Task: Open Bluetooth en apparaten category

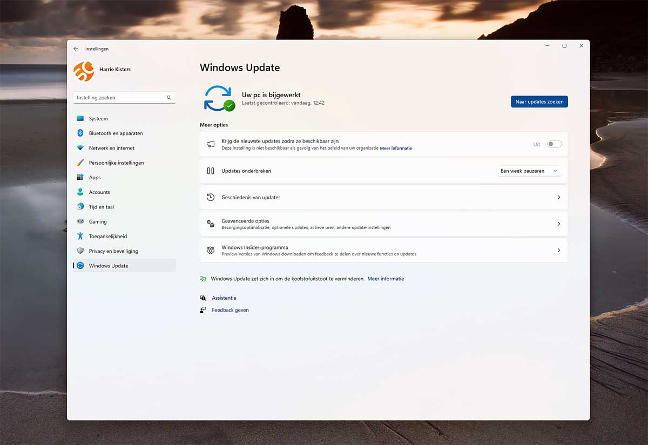Action: tap(124, 133)
